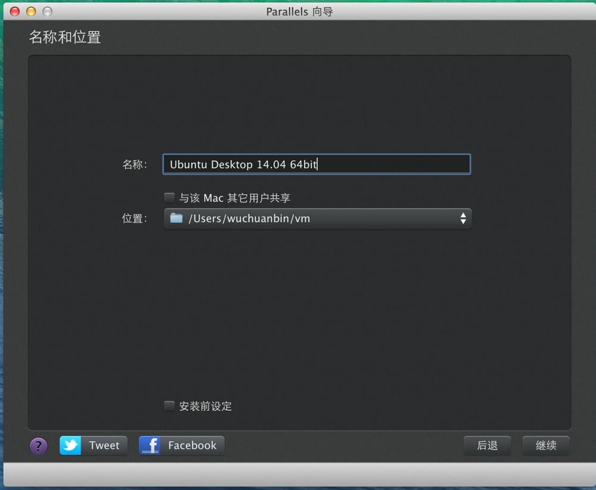Click the Facebook share button label
The image size is (596, 490).
[x=193, y=445]
